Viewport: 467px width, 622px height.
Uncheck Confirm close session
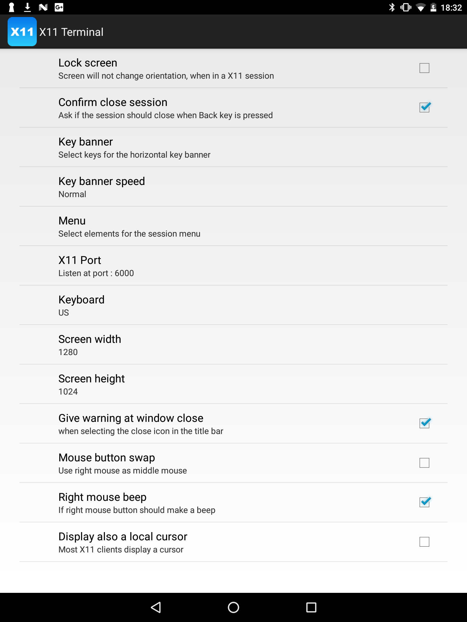(424, 108)
